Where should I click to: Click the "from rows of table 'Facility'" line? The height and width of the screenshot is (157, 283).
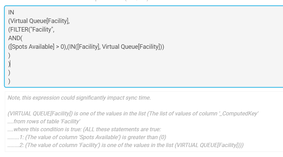pos(44,122)
